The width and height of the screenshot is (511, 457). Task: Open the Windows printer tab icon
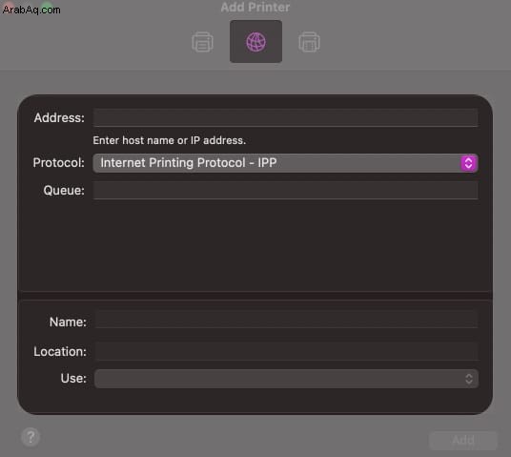[309, 42]
